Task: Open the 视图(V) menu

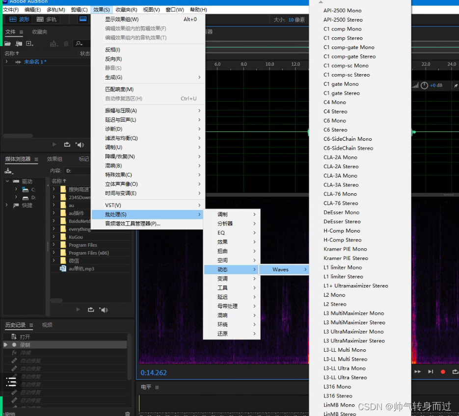Action: (x=151, y=10)
